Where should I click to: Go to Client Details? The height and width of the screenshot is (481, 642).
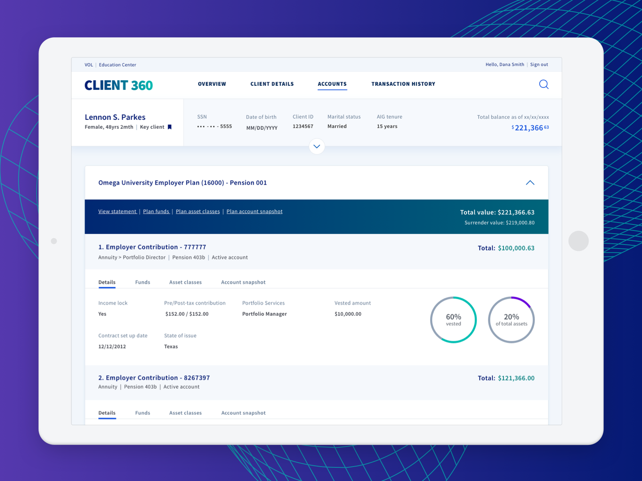(x=272, y=84)
